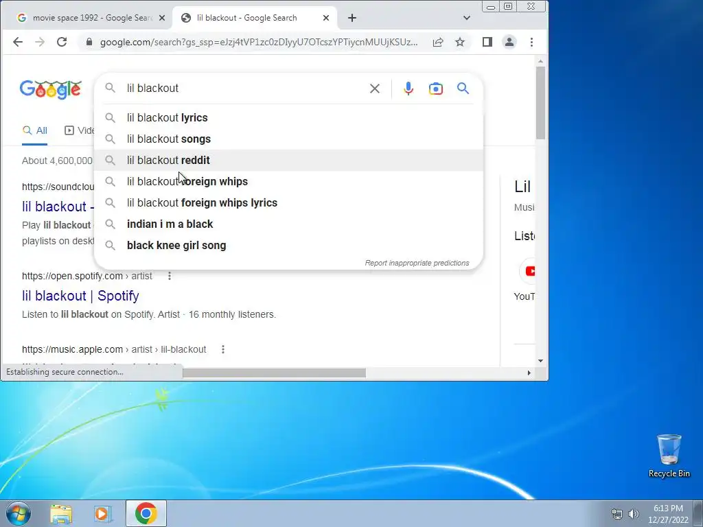This screenshot has width=703, height=527.
Task: Click the Google holiday logo
Action: click(51, 90)
